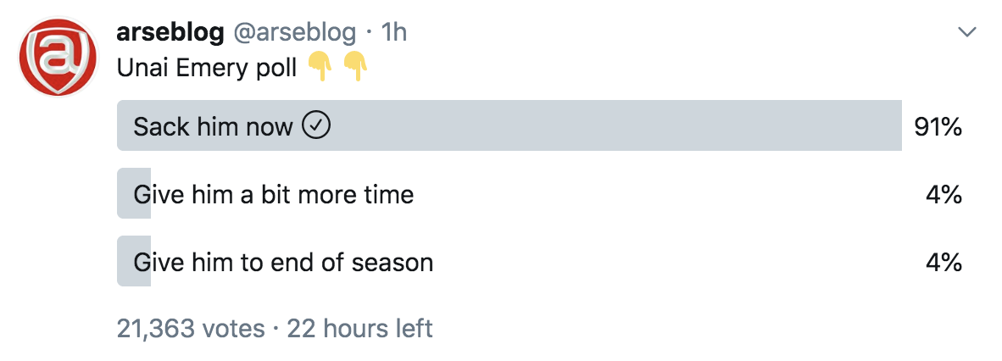Click the filled gray bar of Sack him now

(x=509, y=126)
